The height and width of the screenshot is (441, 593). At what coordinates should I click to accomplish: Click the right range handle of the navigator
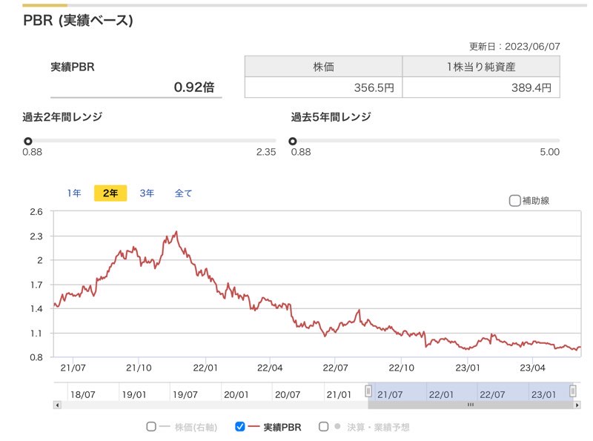pos(573,391)
